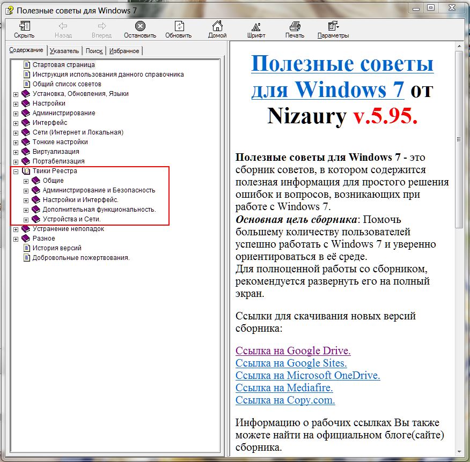470x462 pixels.
Task: Select Инструкция использования данного справочника
Action: coord(108,74)
